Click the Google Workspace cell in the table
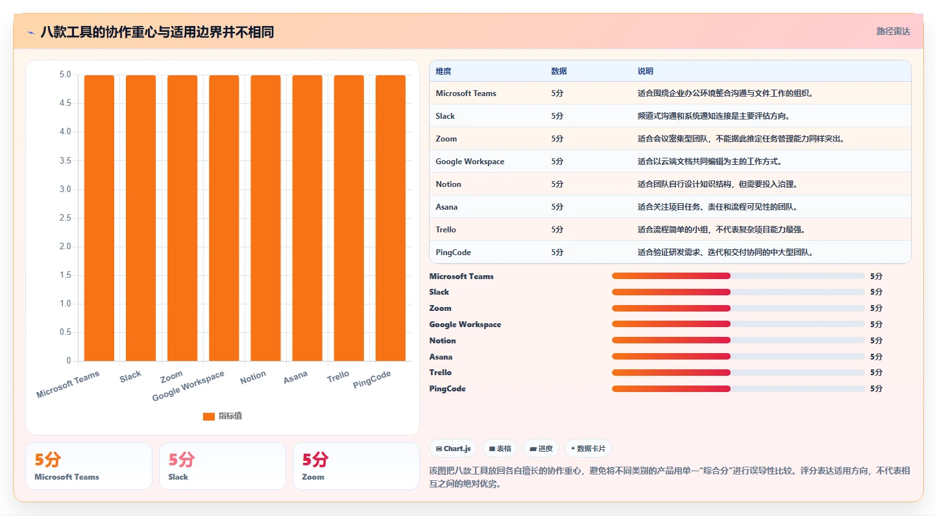This screenshot has height=516, width=937. (470, 162)
